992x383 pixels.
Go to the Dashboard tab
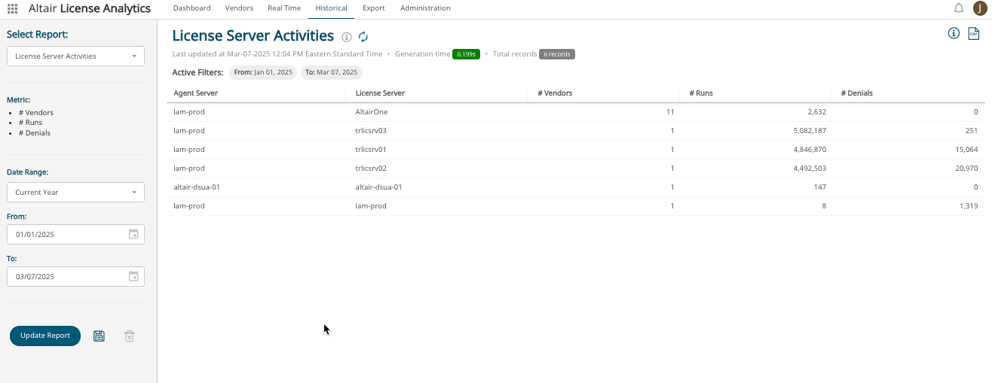click(191, 8)
